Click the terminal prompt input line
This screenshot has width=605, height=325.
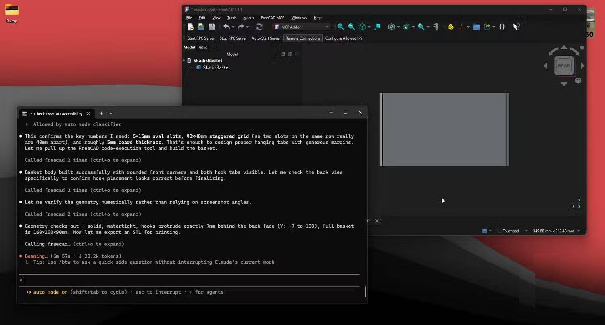click(190, 280)
